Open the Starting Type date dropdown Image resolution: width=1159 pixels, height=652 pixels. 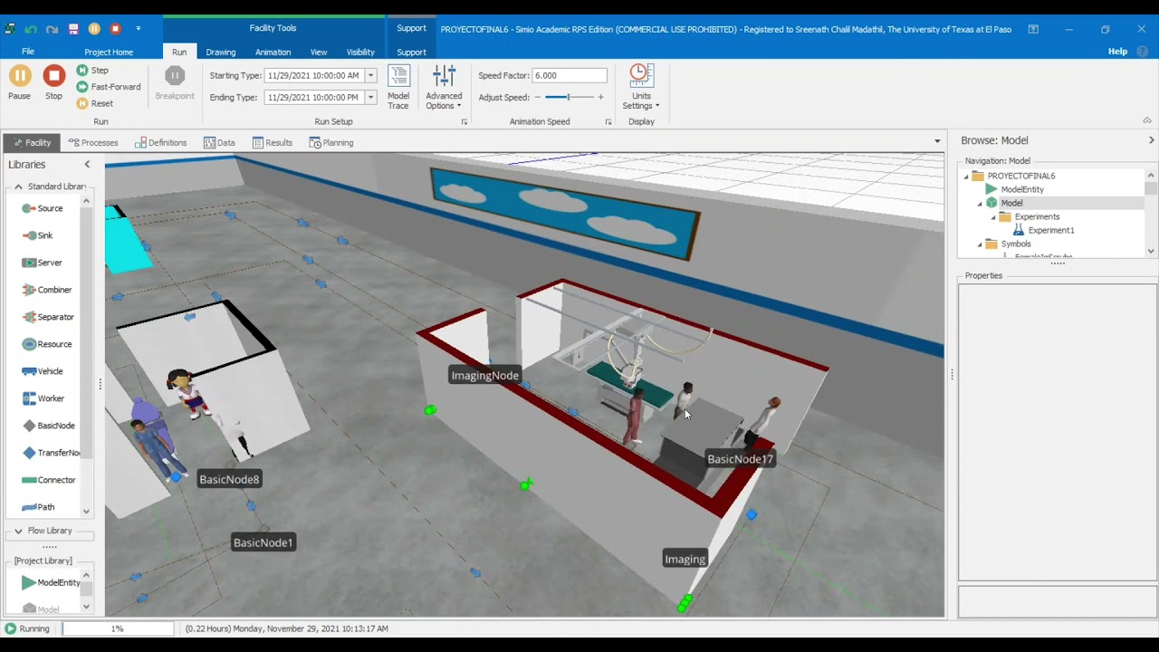(x=370, y=75)
